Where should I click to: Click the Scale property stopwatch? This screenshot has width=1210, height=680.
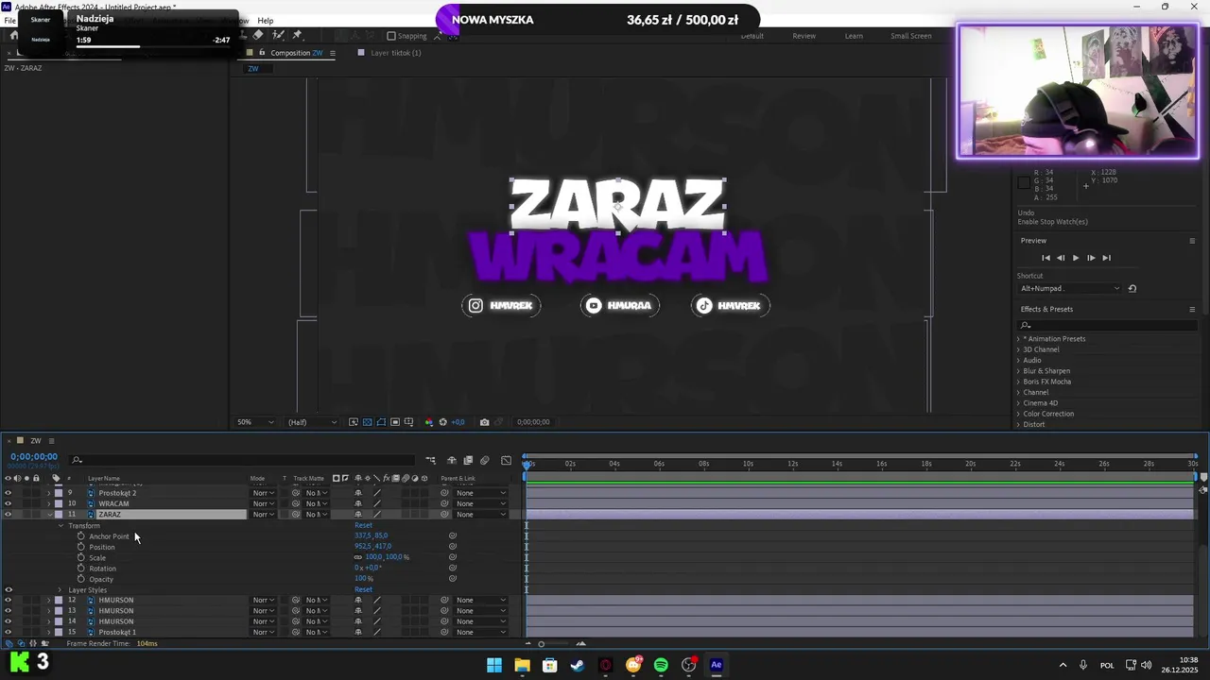[81, 557]
